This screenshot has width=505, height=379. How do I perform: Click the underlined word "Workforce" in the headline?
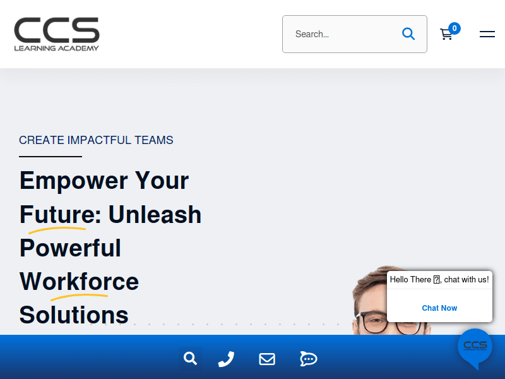79,281
